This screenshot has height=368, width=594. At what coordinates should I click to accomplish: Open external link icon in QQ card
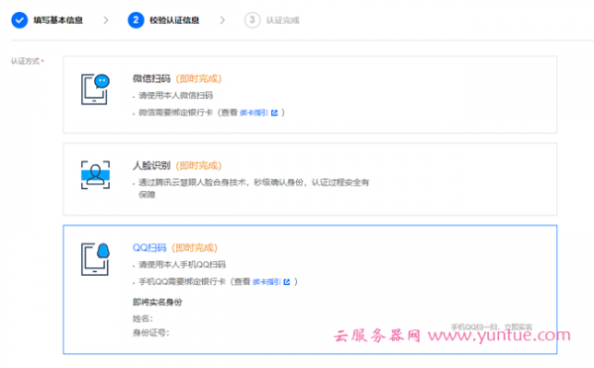coord(287,282)
